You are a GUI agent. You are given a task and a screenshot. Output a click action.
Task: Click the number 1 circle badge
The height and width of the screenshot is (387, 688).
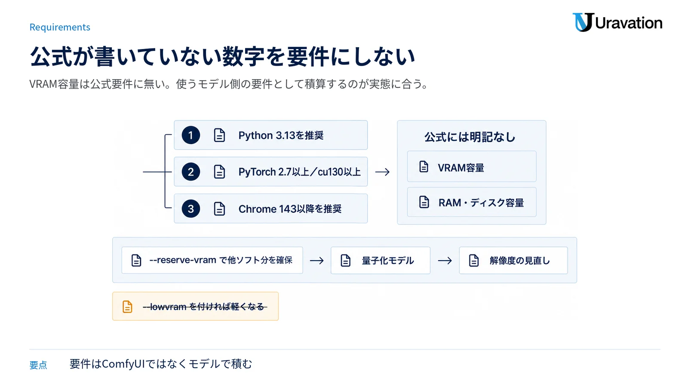[190, 135]
